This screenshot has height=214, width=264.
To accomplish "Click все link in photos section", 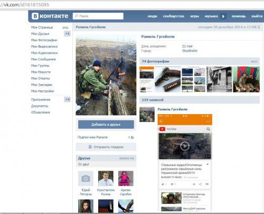I will [254, 61].
